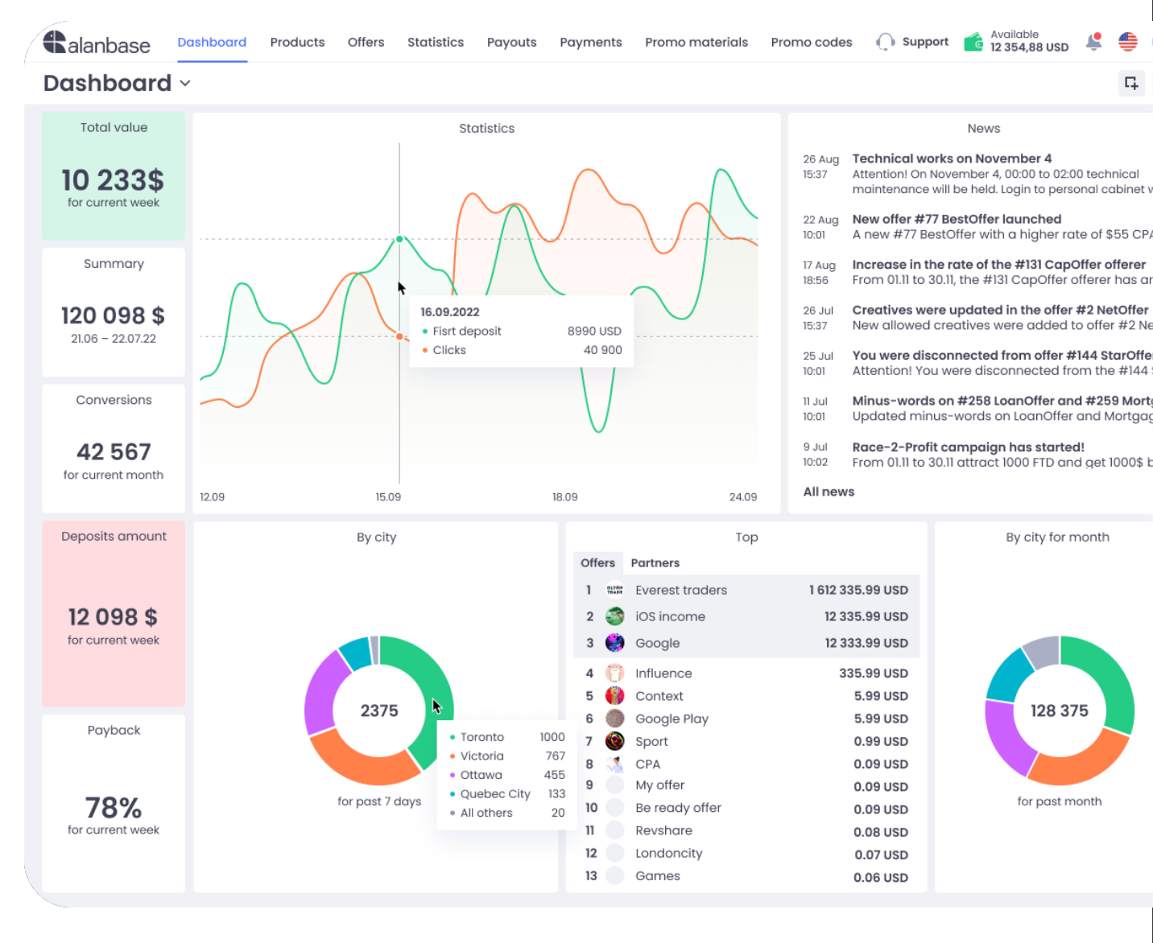Click the Games placeholder avatar
Screen dimensions: 1153x943
[614, 875]
